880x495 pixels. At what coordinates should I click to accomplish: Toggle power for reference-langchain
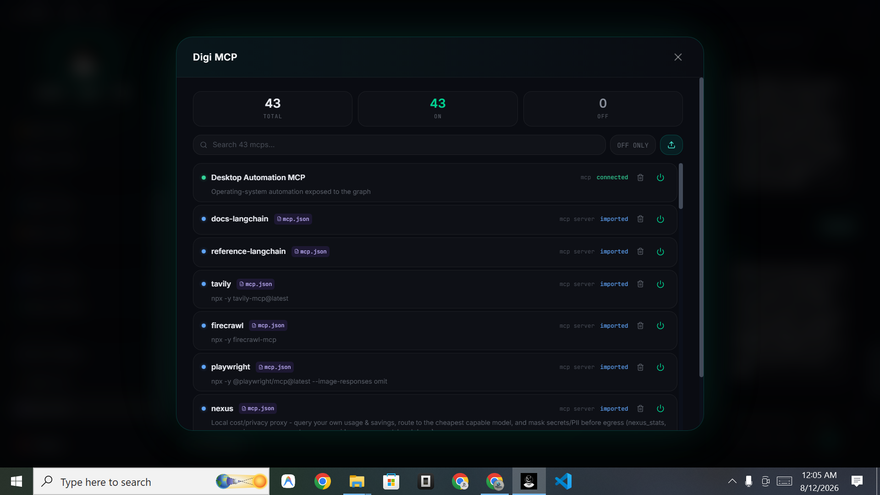[660, 252]
